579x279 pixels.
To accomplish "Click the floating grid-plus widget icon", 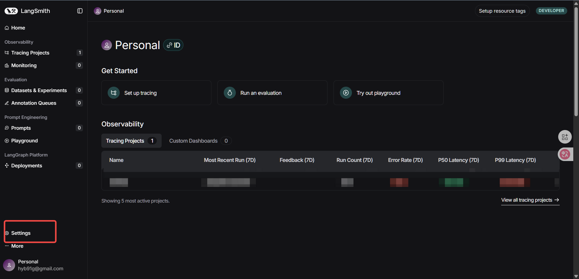I will pyautogui.click(x=565, y=137).
